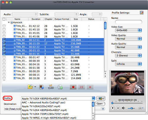
Task: Collapse the Hancock tree node
Action: [9, 22]
